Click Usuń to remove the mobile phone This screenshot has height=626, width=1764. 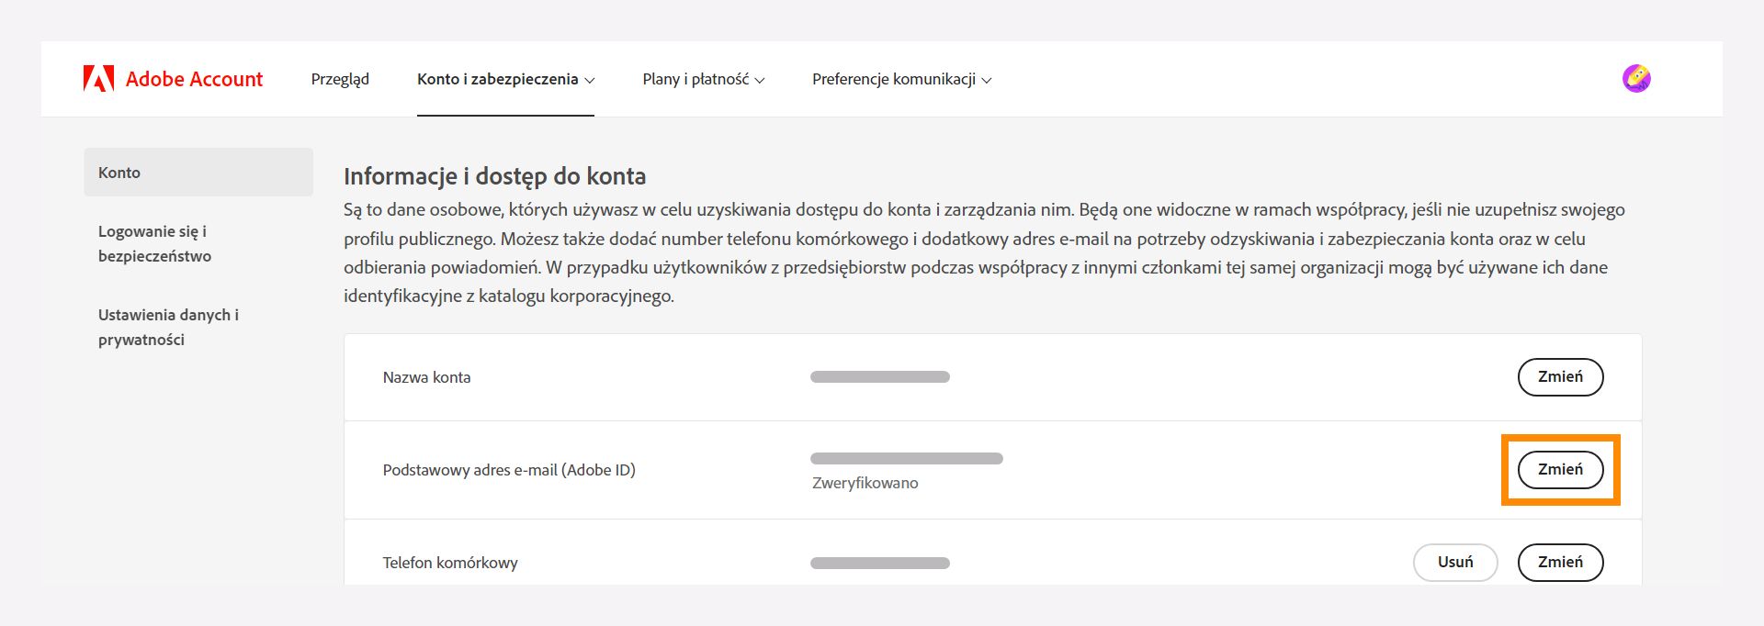coord(1455,563)
